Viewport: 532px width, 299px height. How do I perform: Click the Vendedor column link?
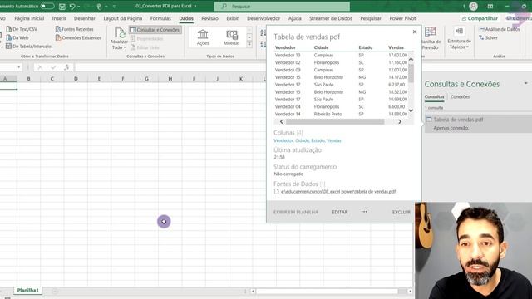(283, 140)
